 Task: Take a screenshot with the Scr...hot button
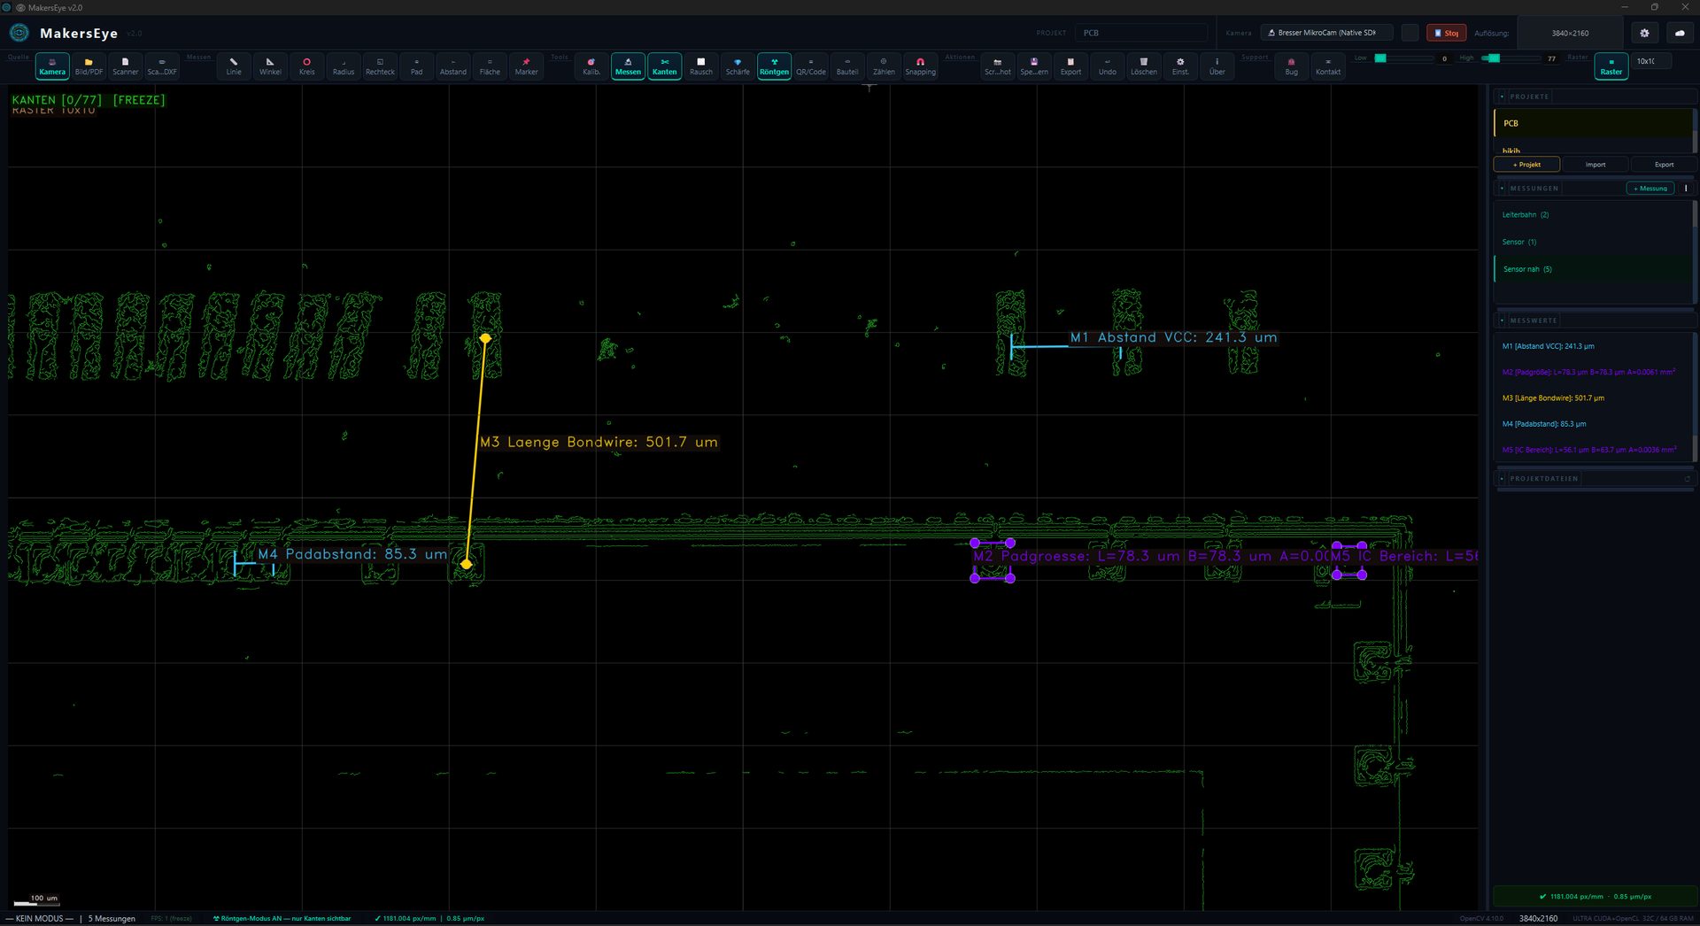(x=997, y=66)
